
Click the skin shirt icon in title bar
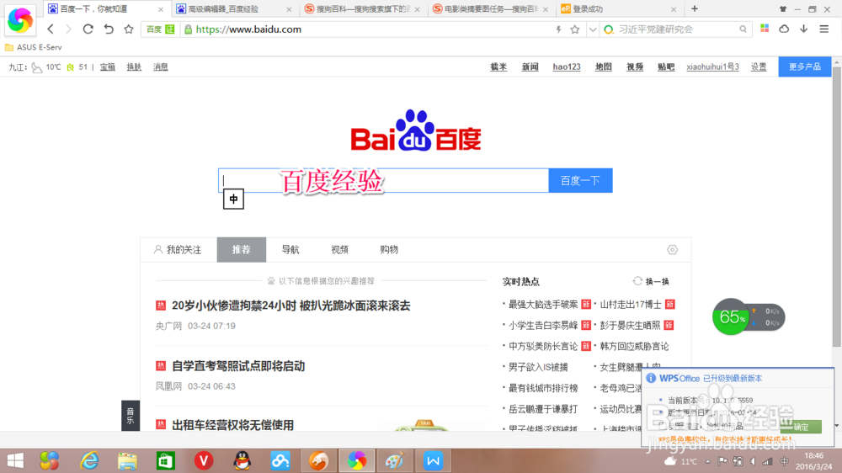[783, 9]
